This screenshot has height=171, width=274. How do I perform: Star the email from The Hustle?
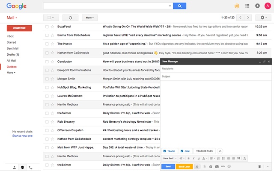(x=52, y=44)
